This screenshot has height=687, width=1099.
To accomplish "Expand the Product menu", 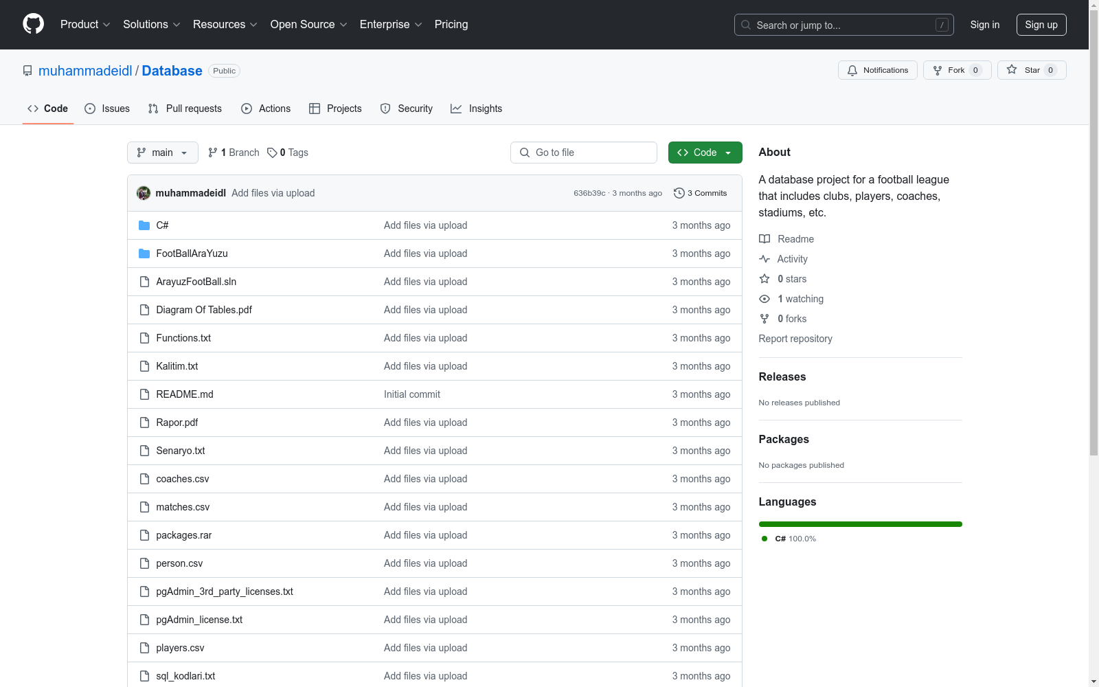I will point(85,24).
